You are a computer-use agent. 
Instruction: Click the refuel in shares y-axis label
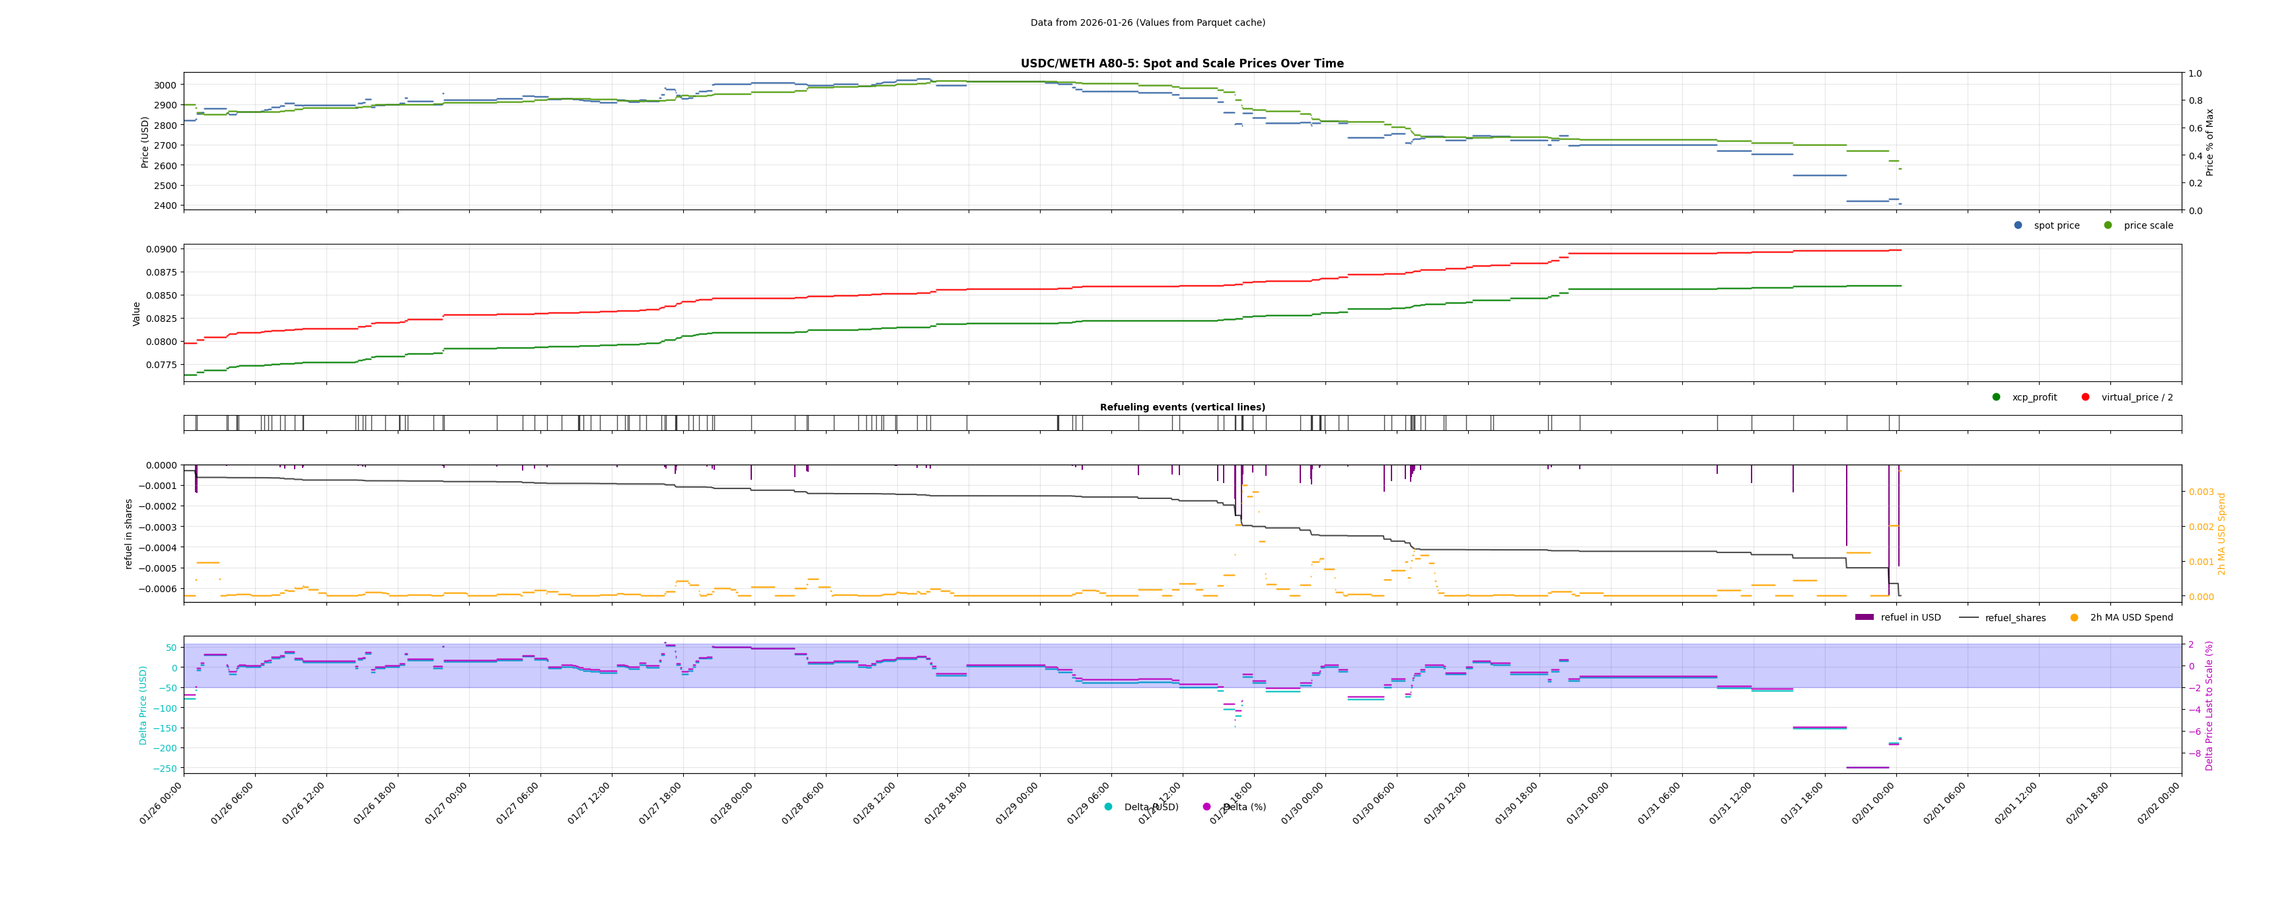128,533
